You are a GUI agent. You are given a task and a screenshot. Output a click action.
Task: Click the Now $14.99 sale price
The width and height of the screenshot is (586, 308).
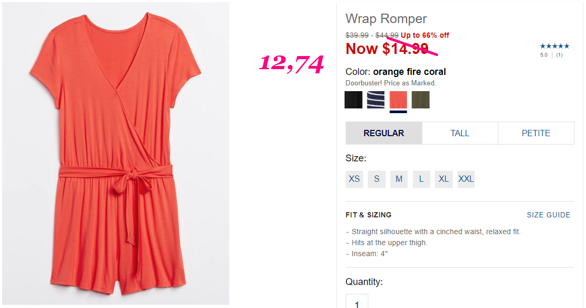(387, 49)
